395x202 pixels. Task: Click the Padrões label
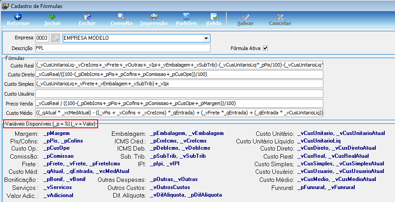[x=186, y=23]
